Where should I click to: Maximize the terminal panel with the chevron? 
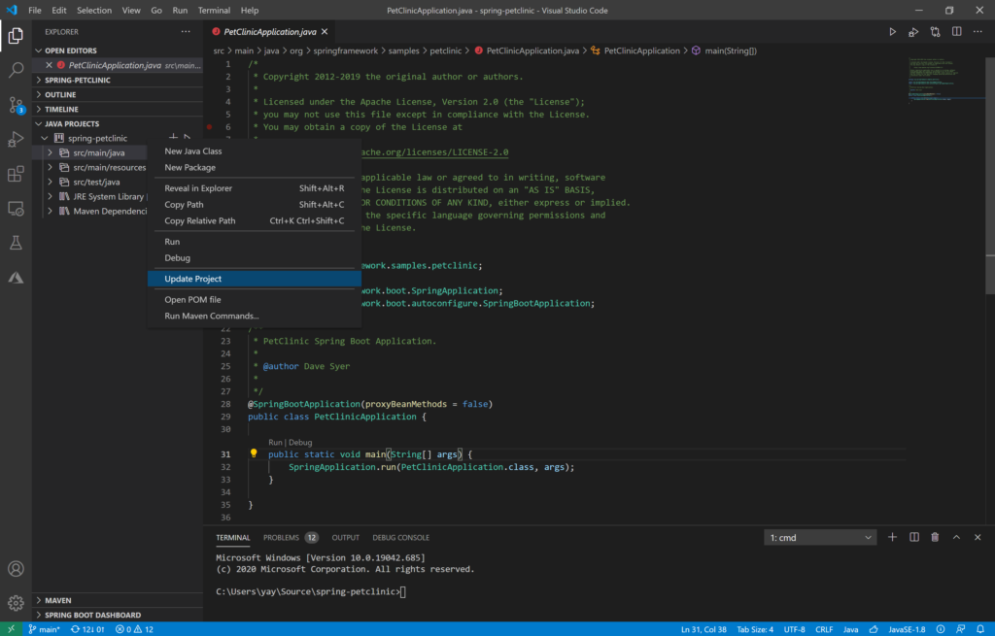tap(957, 536)
